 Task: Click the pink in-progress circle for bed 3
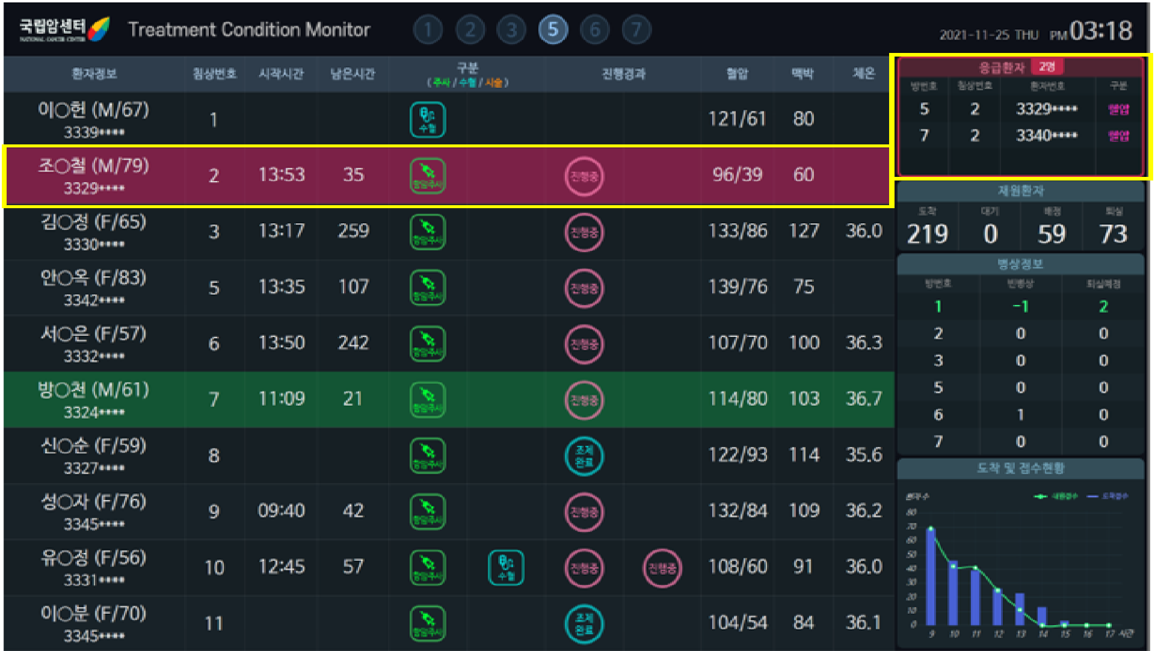(x=584, y=232)
